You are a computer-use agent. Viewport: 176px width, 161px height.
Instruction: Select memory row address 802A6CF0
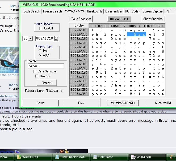click(79, 94)
